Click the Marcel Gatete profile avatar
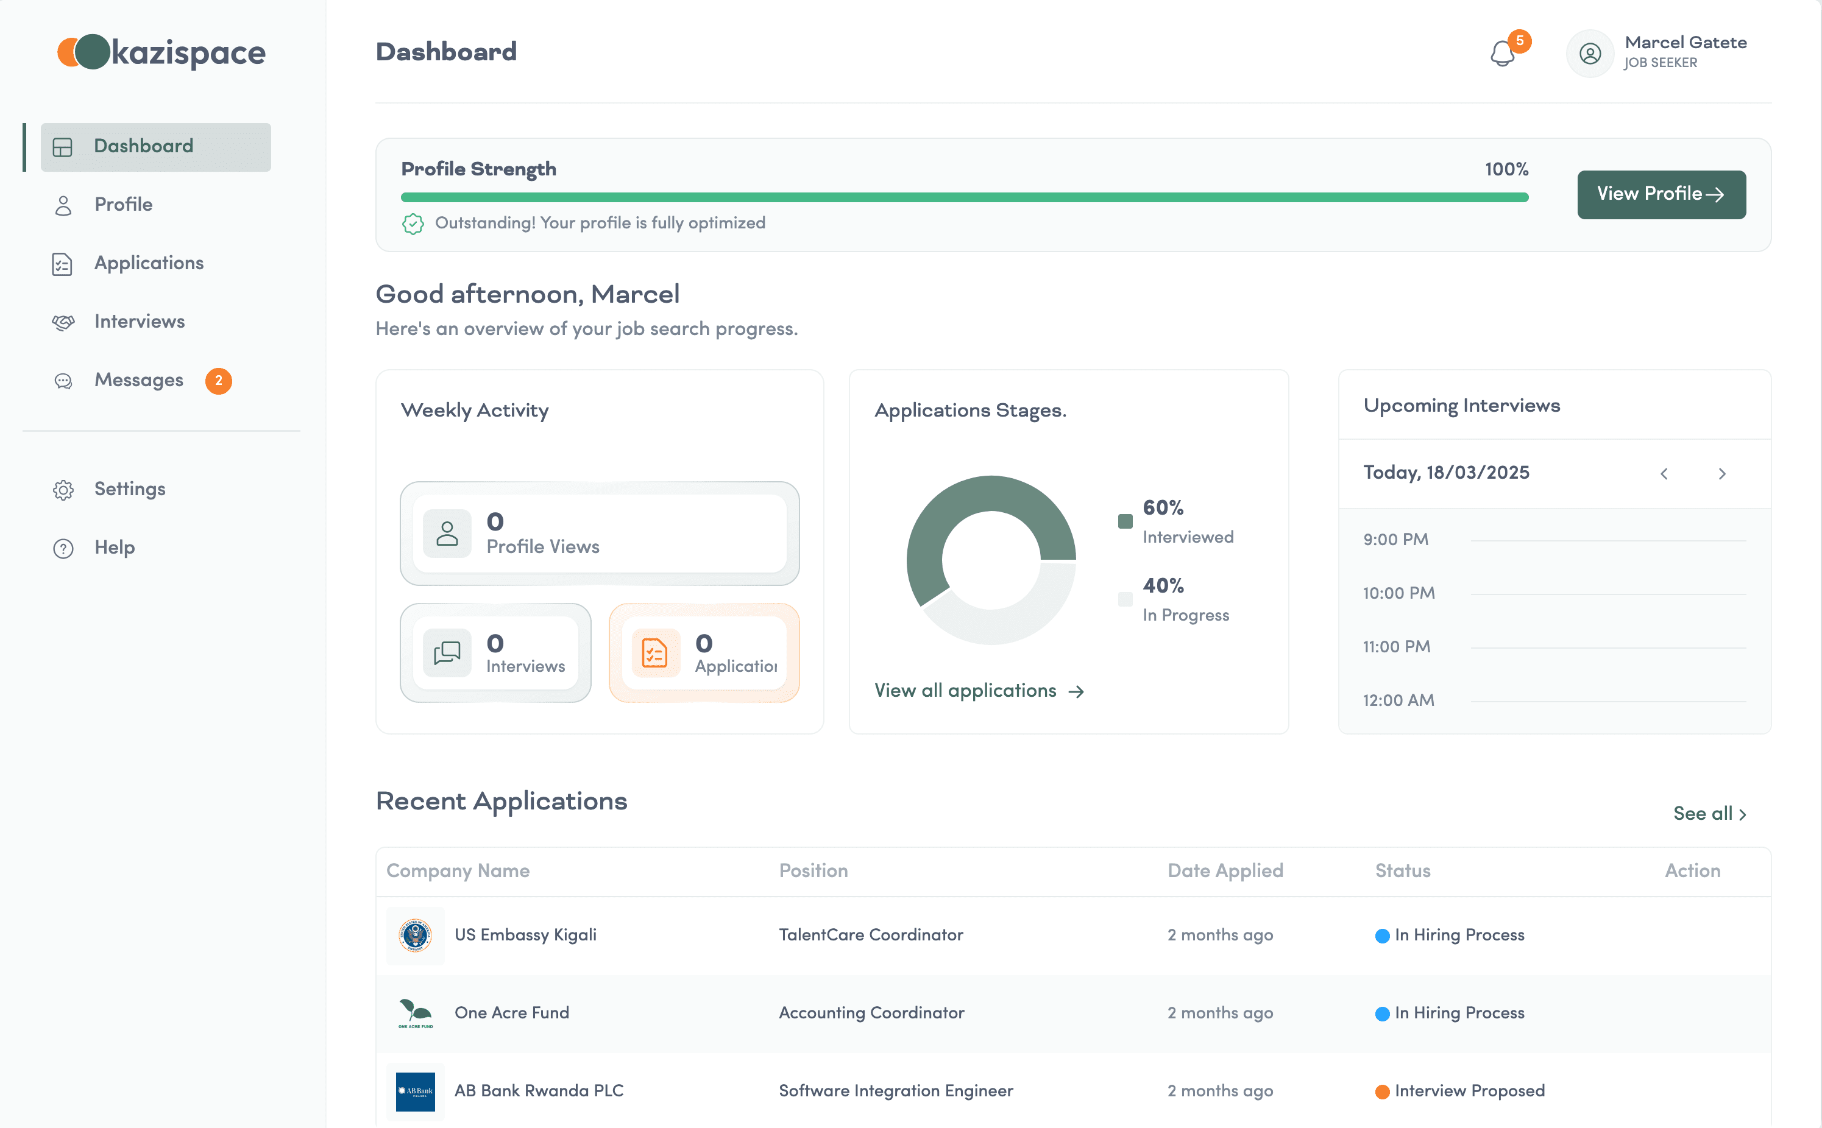The width and height of the screenshot is (1822, 1128). 1590,53
